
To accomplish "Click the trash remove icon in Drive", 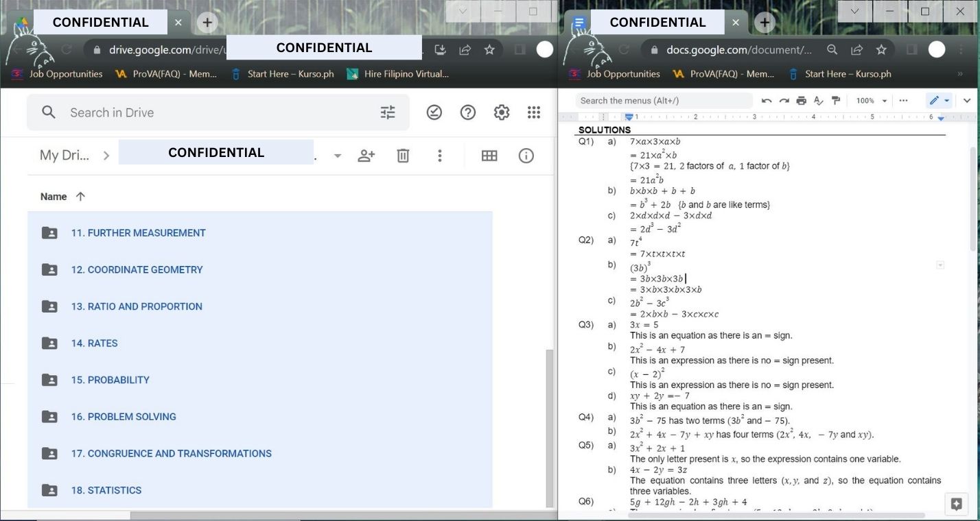I will point(403,156).
